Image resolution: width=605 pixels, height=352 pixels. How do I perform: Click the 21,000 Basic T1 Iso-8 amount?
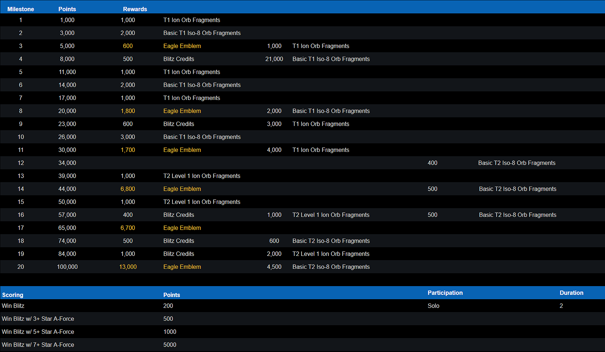coord(274,59)
